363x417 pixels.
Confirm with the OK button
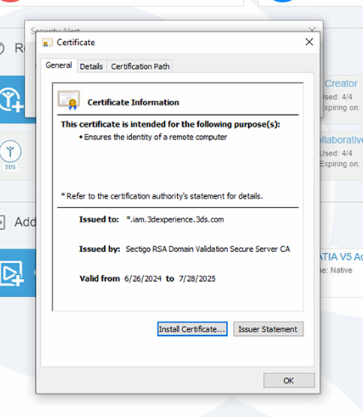click(289, 381)
